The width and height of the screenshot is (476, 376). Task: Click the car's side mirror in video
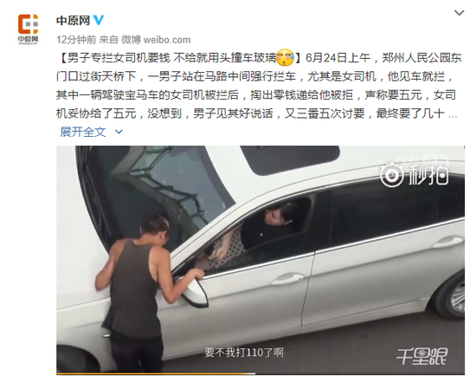pos(193,290)
